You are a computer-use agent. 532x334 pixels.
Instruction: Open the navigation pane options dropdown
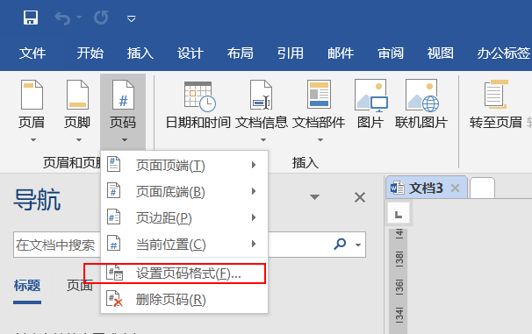pos(315,197)
